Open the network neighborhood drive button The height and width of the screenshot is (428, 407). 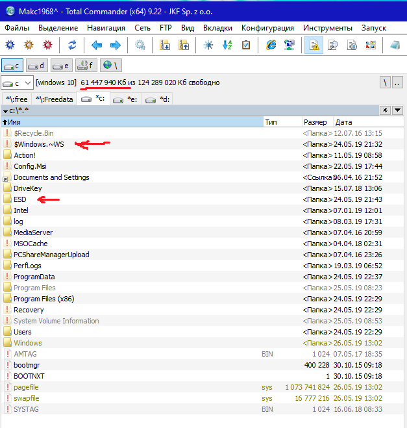point(110,66)
